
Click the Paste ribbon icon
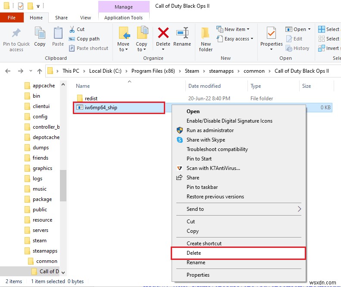58,33
